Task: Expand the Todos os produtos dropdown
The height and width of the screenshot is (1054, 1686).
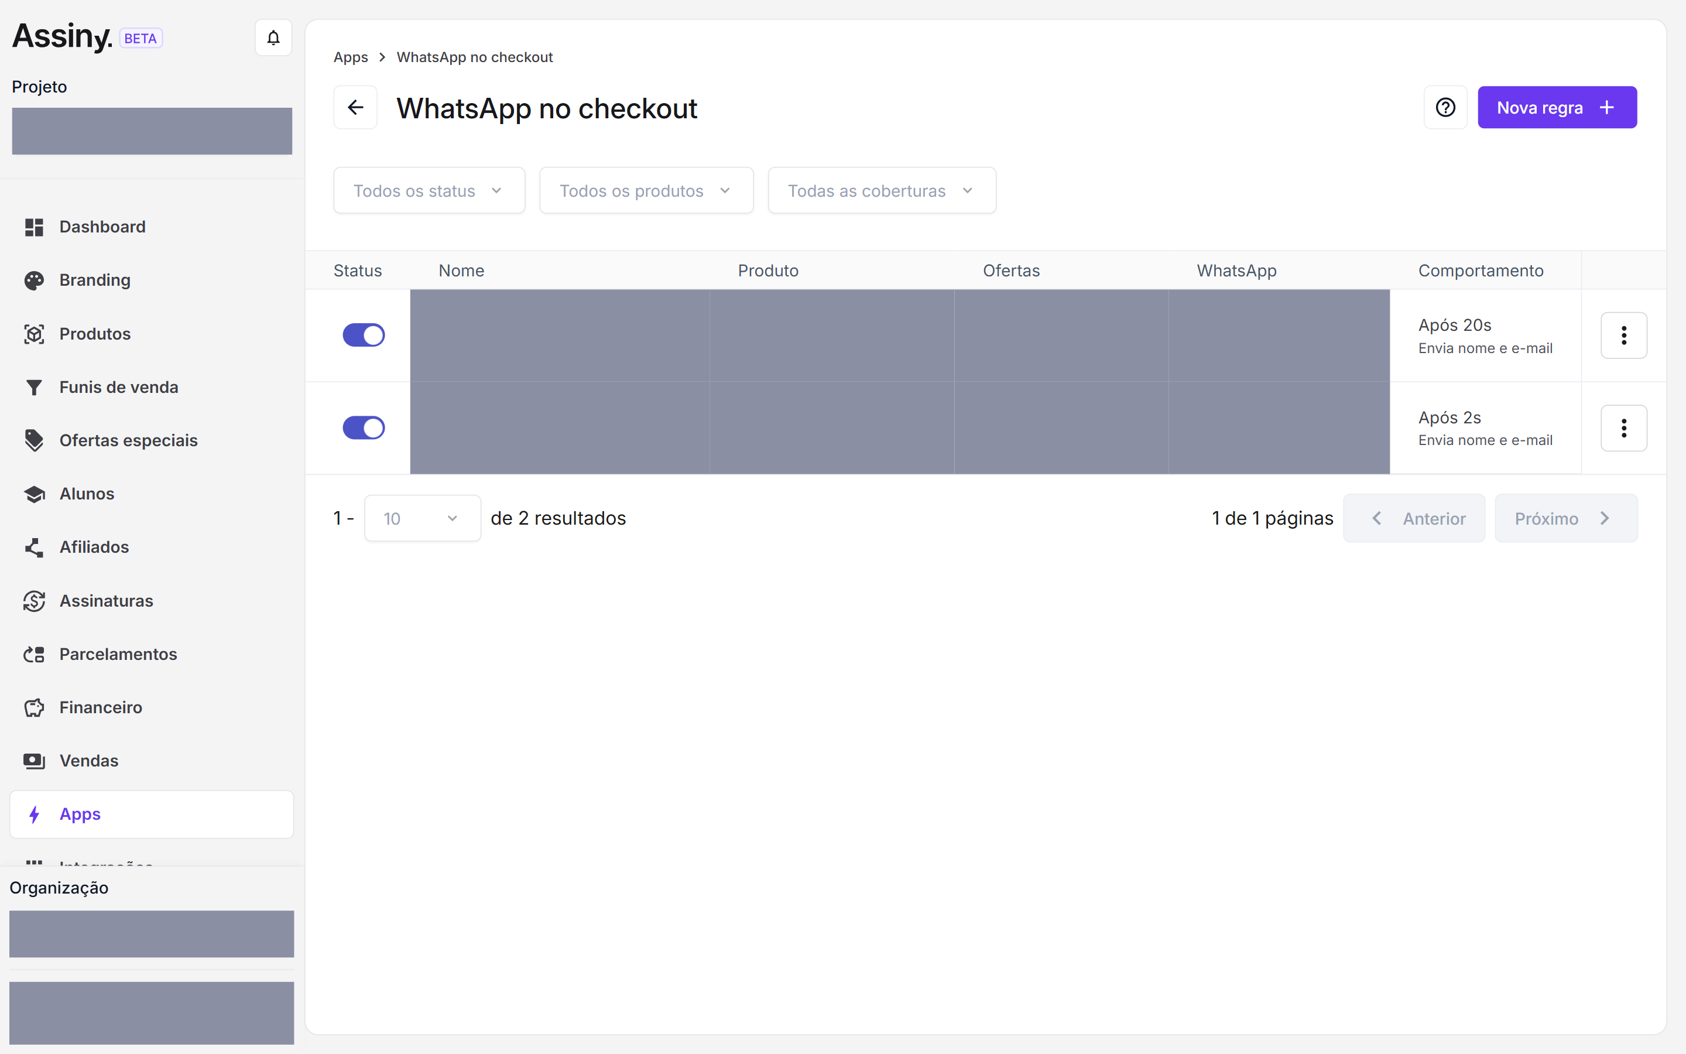Action: tap(646, 190)
